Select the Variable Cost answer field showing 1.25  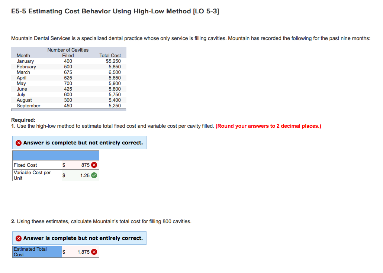click(x=80, y=175)
